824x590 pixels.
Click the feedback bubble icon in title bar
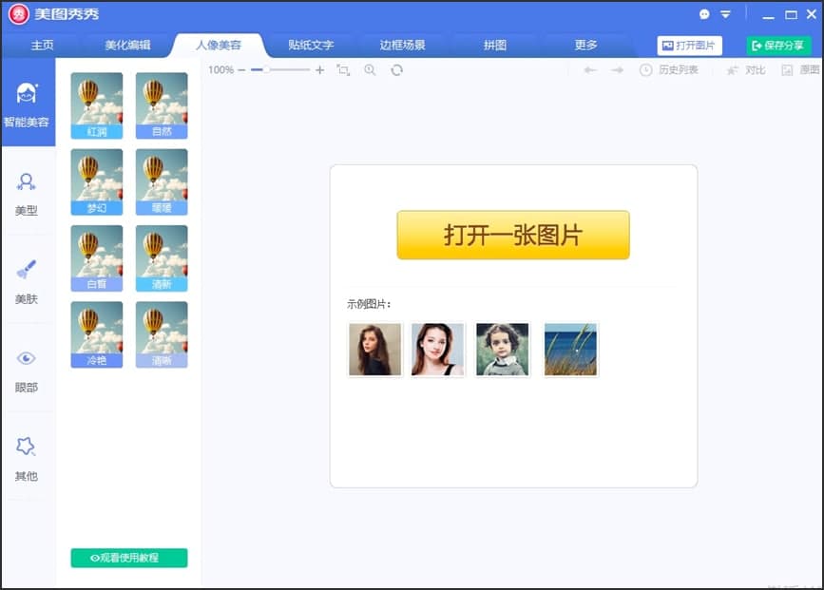704,14
